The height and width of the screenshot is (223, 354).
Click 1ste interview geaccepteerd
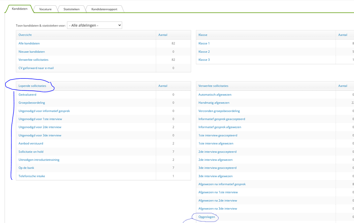(218, 135)
